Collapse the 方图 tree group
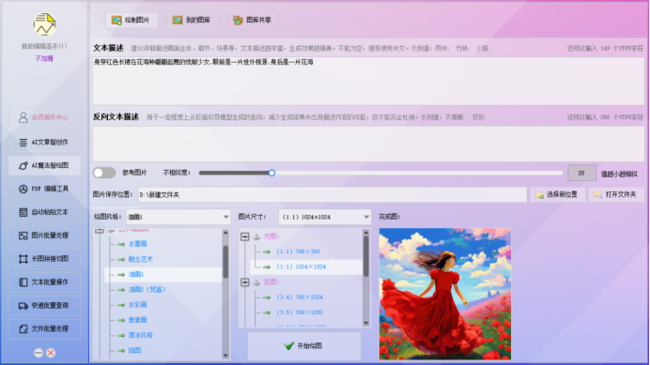The image size is (650, 365). coord(245,236)
